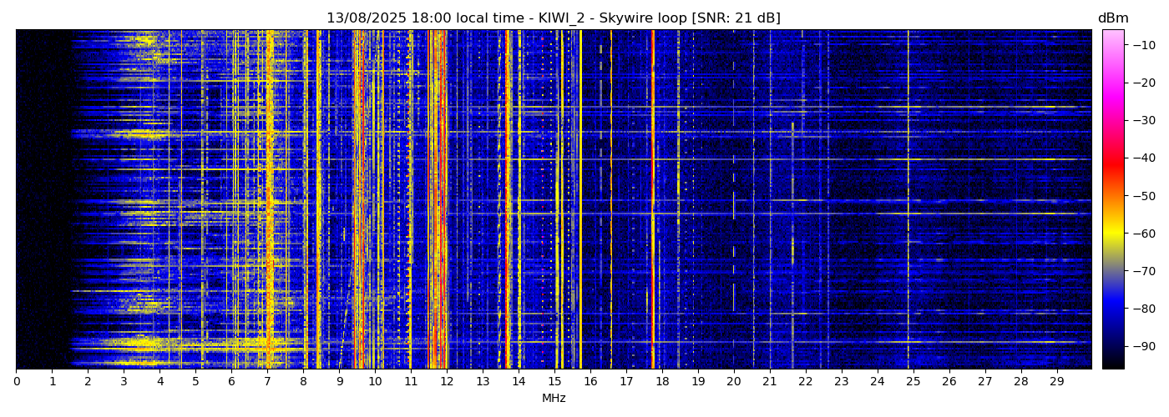Click the plot title with the SNR value

[x=553, y=18]
